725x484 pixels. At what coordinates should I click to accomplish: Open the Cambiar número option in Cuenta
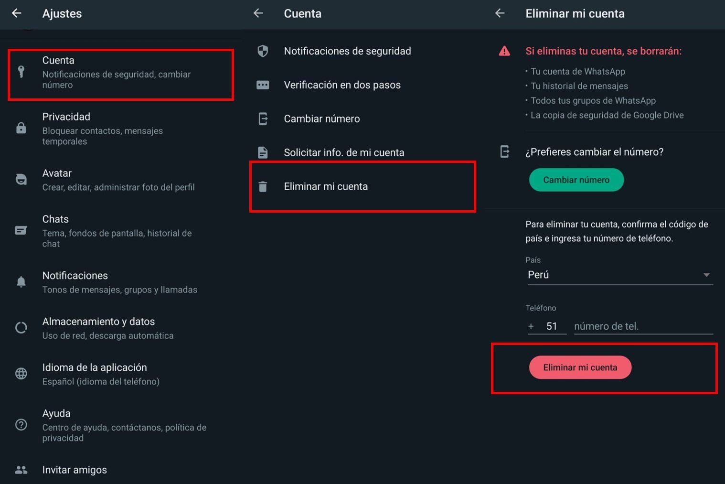(x=321, y=119)
